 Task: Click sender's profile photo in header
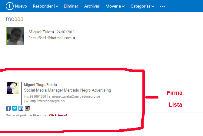pyautogui.click(x=15, y=36)
